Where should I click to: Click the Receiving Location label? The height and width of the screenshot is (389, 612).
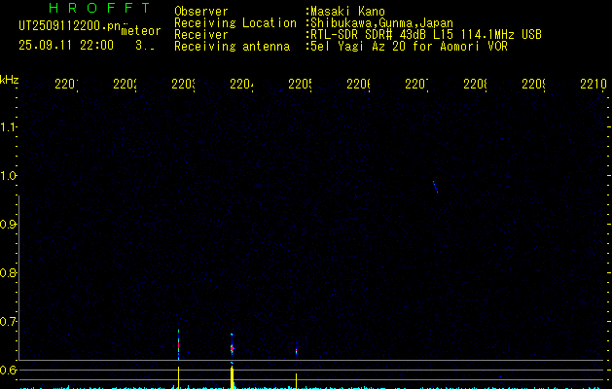[235, 23]
